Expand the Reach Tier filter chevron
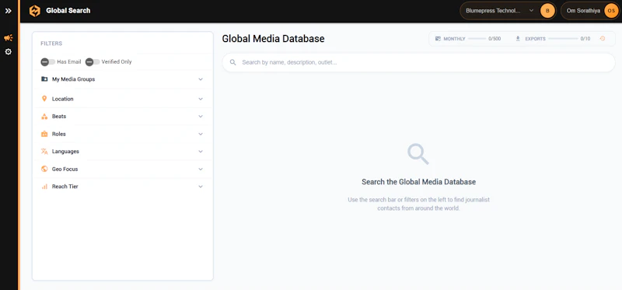The image size is (622, 290). click(201, 187)
